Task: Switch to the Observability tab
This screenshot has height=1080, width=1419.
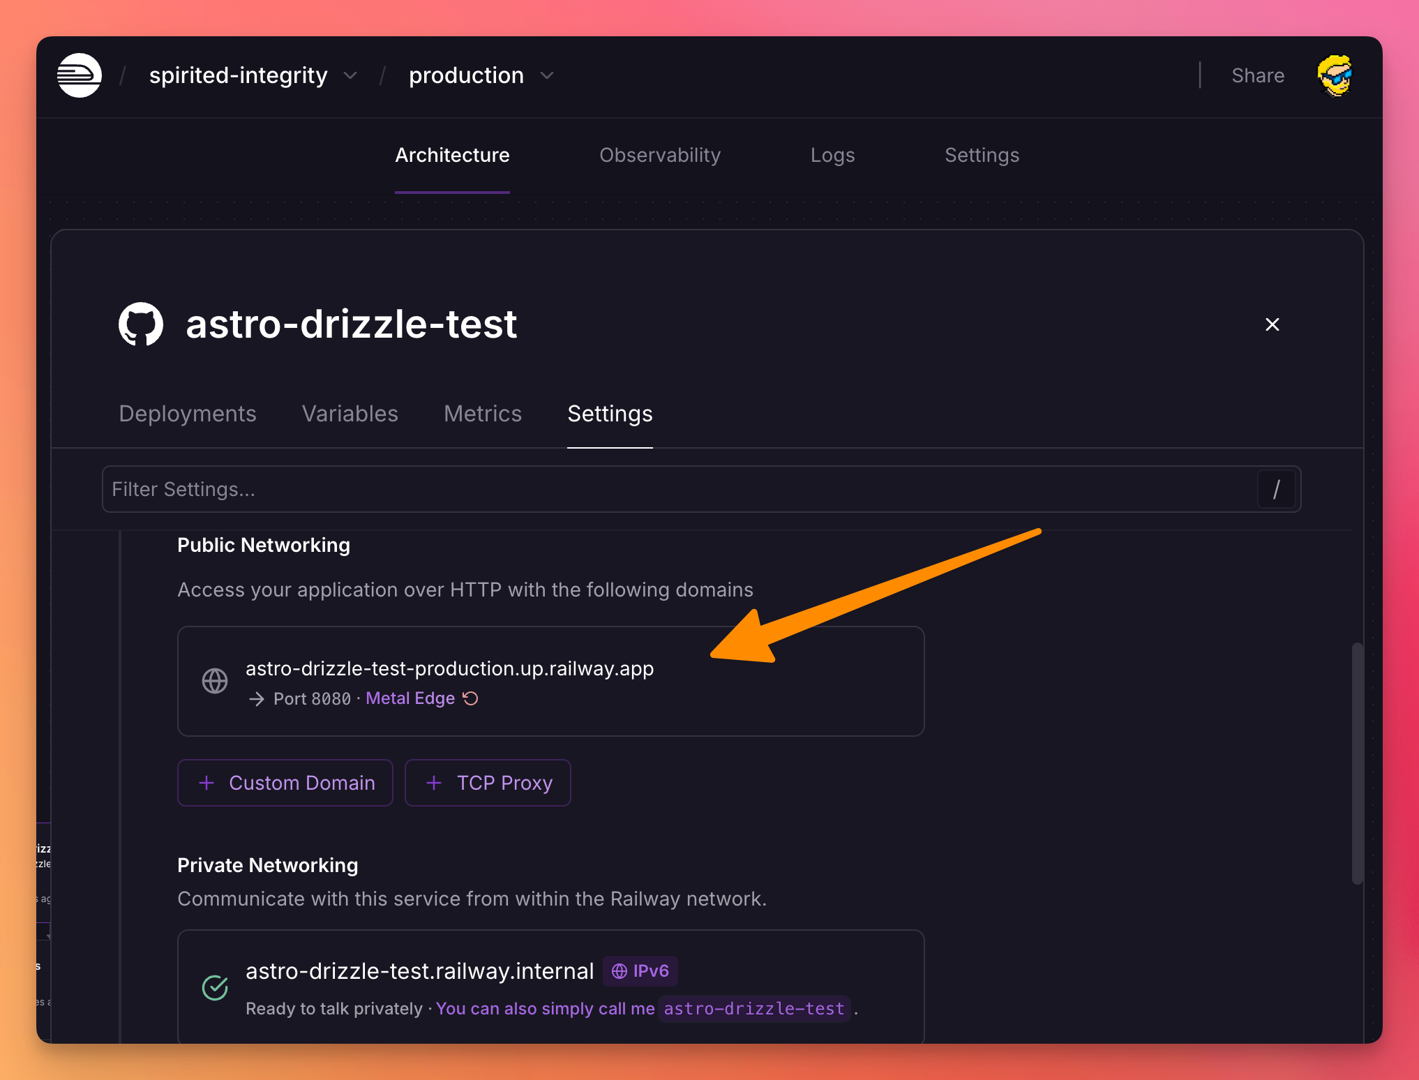Action: point(660,155)
